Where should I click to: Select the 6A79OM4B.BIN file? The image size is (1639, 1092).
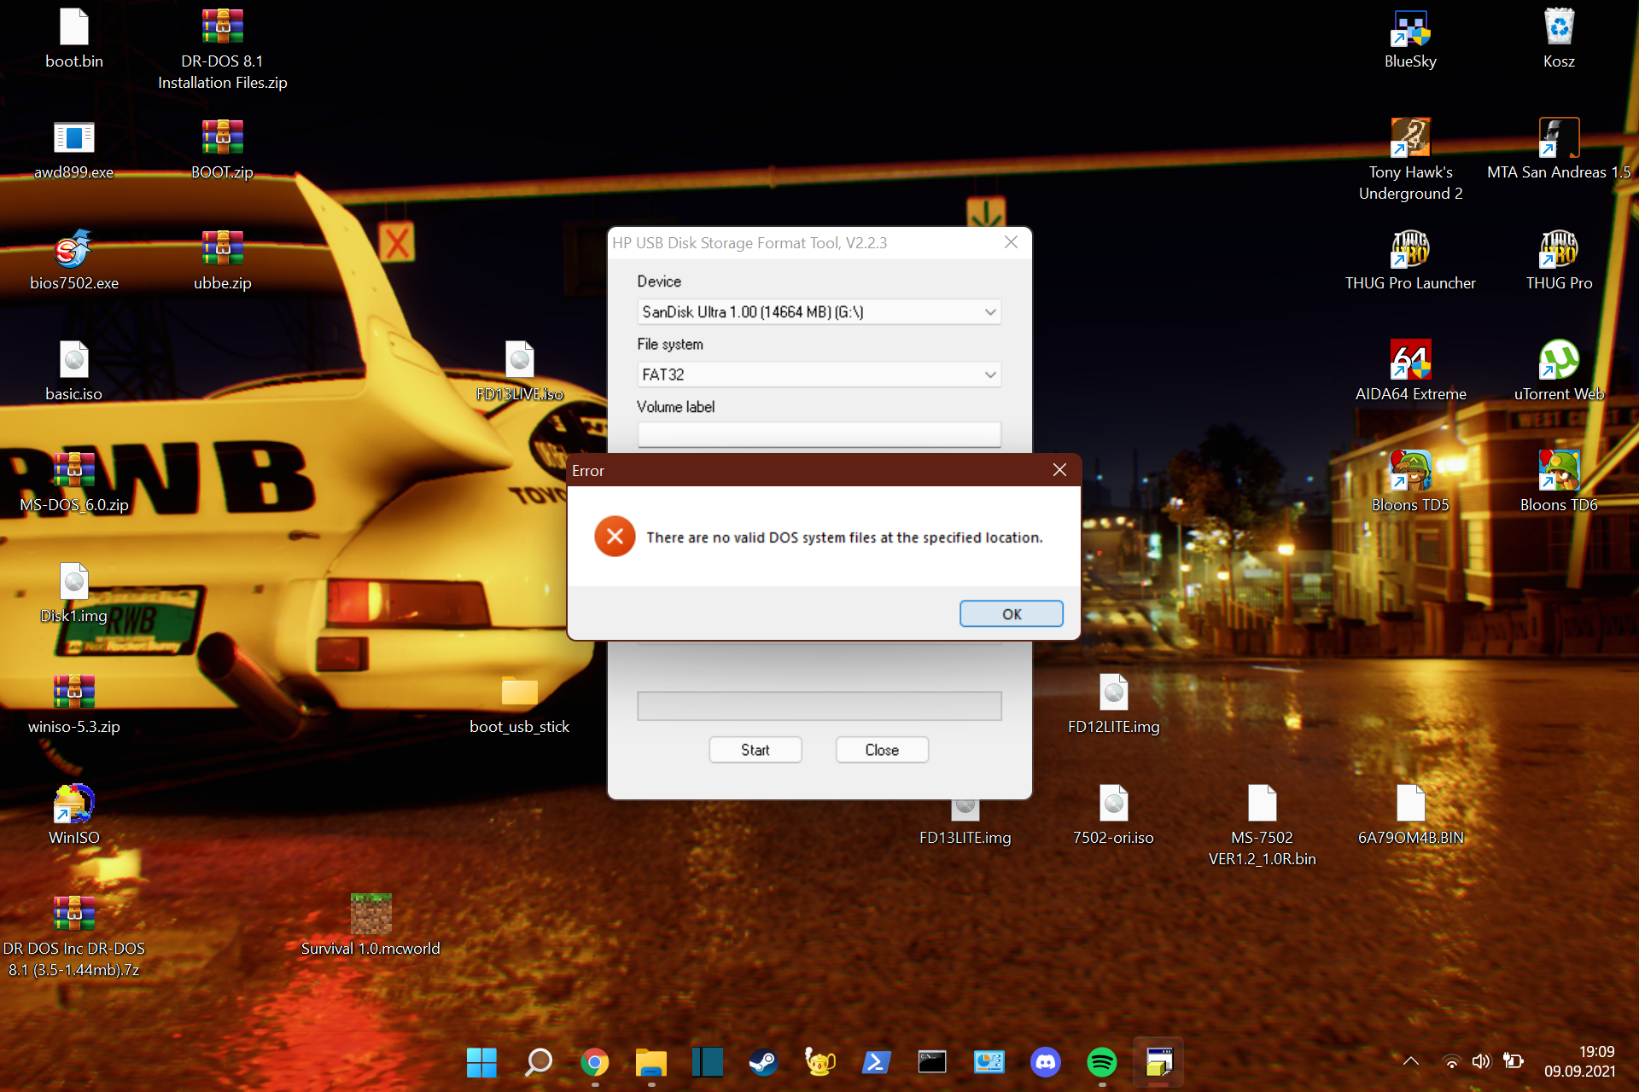point(1411,804)
